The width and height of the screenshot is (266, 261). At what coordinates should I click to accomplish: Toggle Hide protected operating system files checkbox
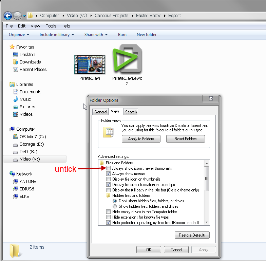click(x=109, y=223)
